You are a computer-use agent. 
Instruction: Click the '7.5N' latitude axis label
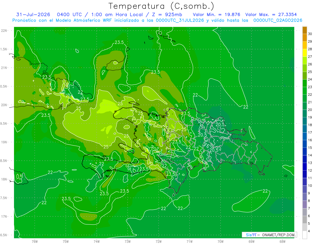pyautogui.click(x=4, y=198)
